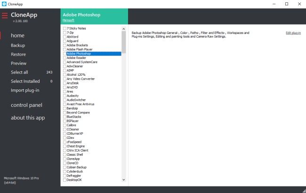Select AnyDesk in the list
The width and height of the screenshot is (306, 193).
pyautogui.click(x=72, y=83)
